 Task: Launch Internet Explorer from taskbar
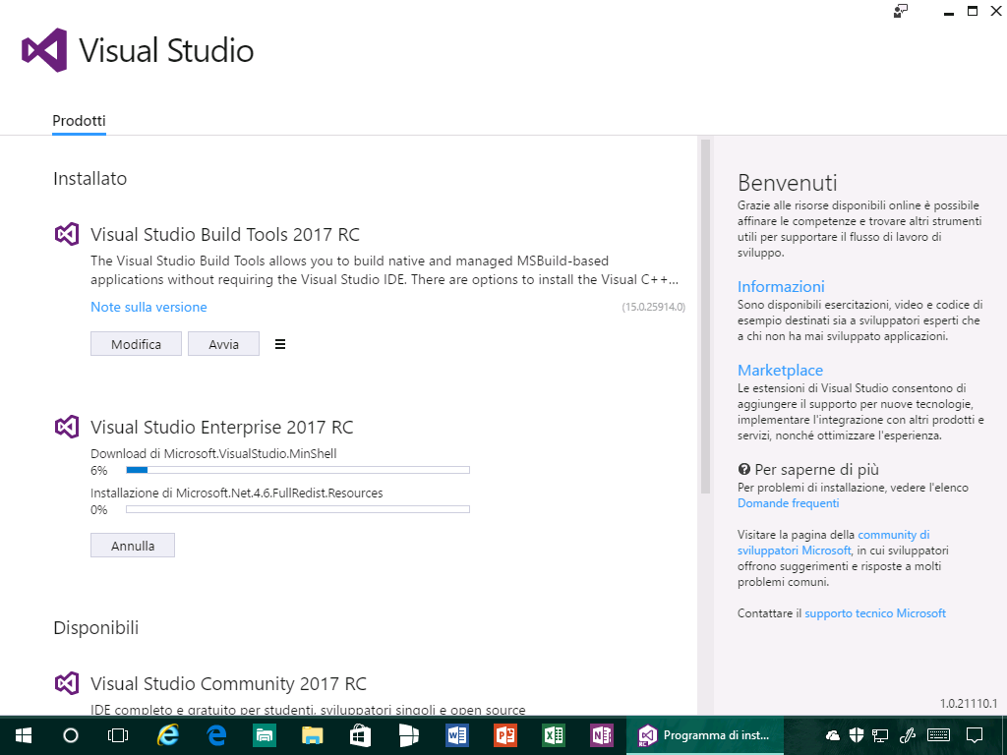[168, 735]
